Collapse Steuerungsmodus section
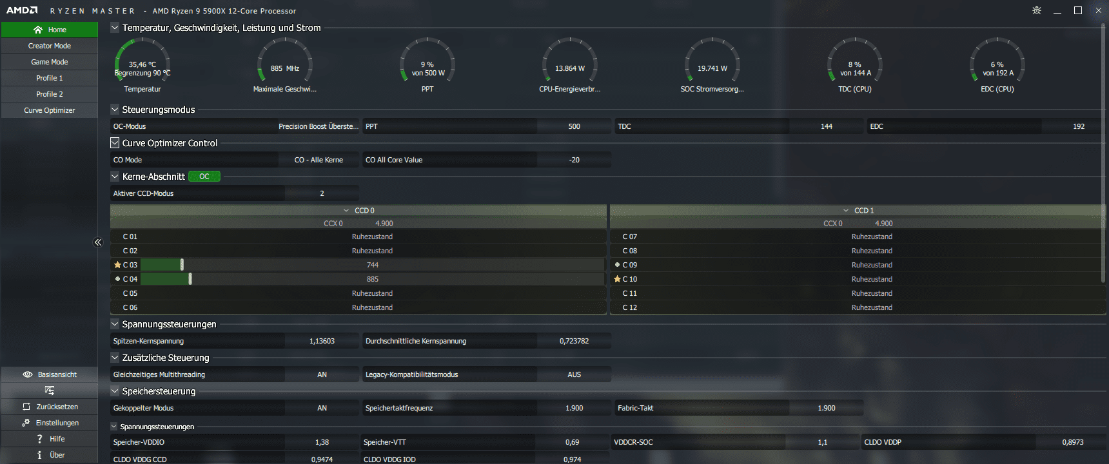This screenshot has height=464, width=1109. click(x=115, y=110)
